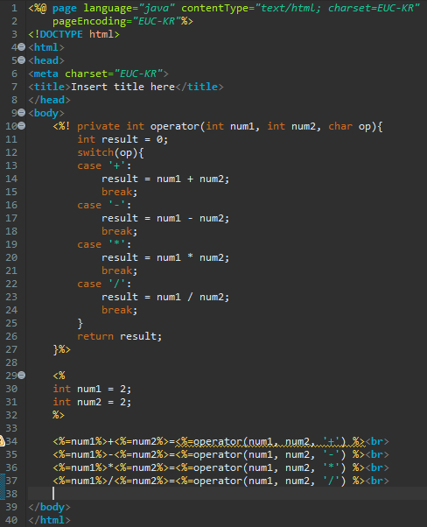Click the empty editing line 38

[x=227, y=494]
